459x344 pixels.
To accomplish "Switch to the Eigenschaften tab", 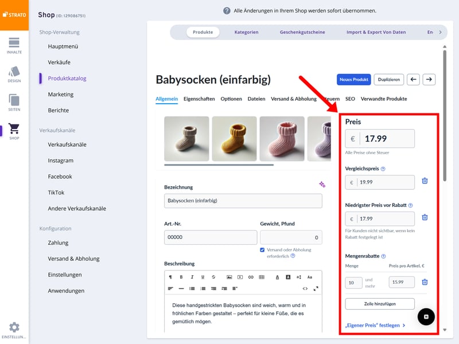I will [x=199, y=99].
